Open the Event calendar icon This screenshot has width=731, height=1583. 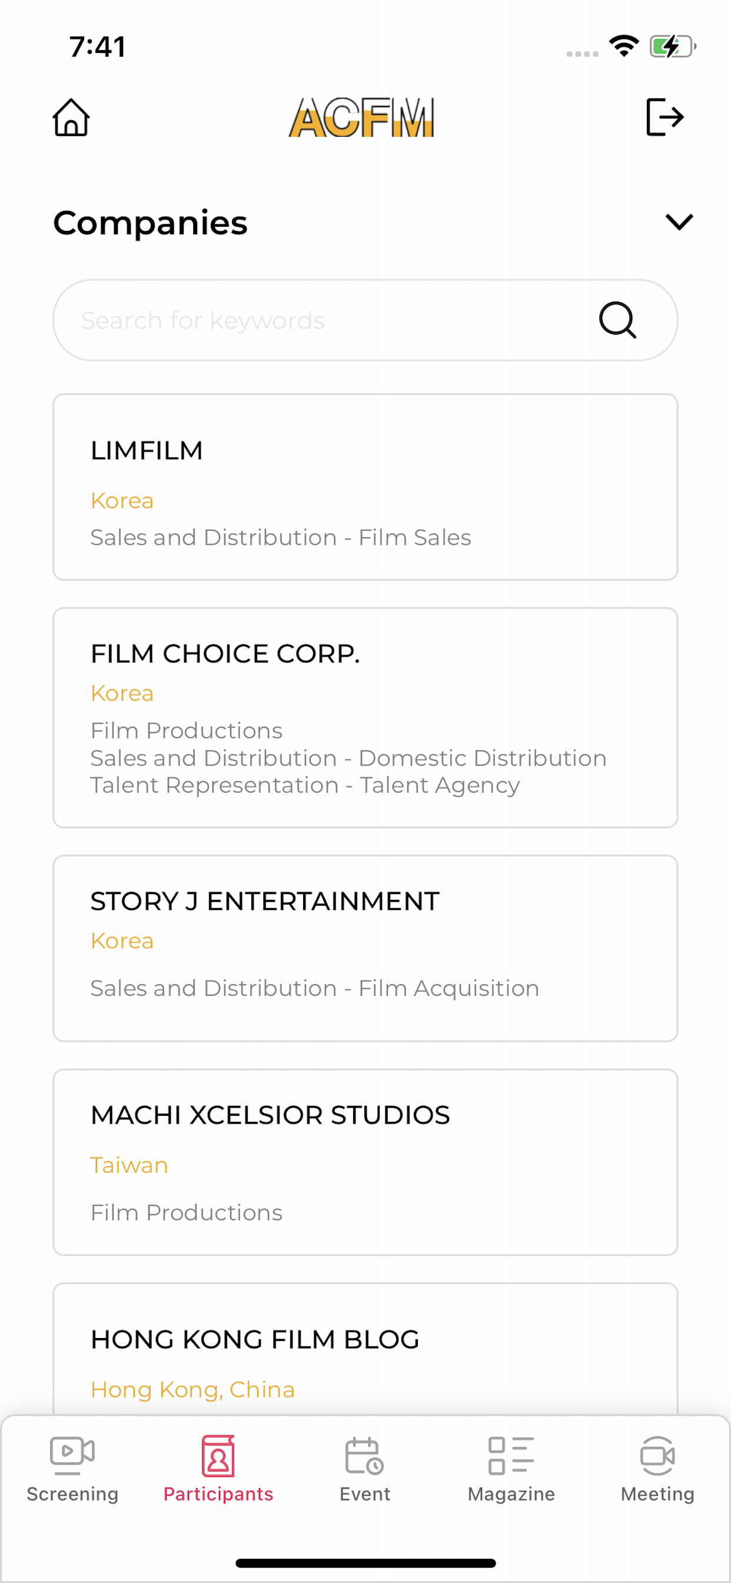(x=365, y=1456)
